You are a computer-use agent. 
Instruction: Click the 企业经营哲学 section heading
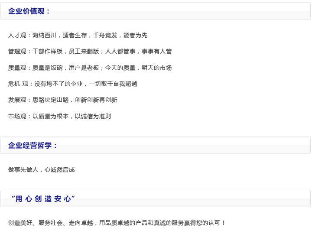(x=32, y=146)
